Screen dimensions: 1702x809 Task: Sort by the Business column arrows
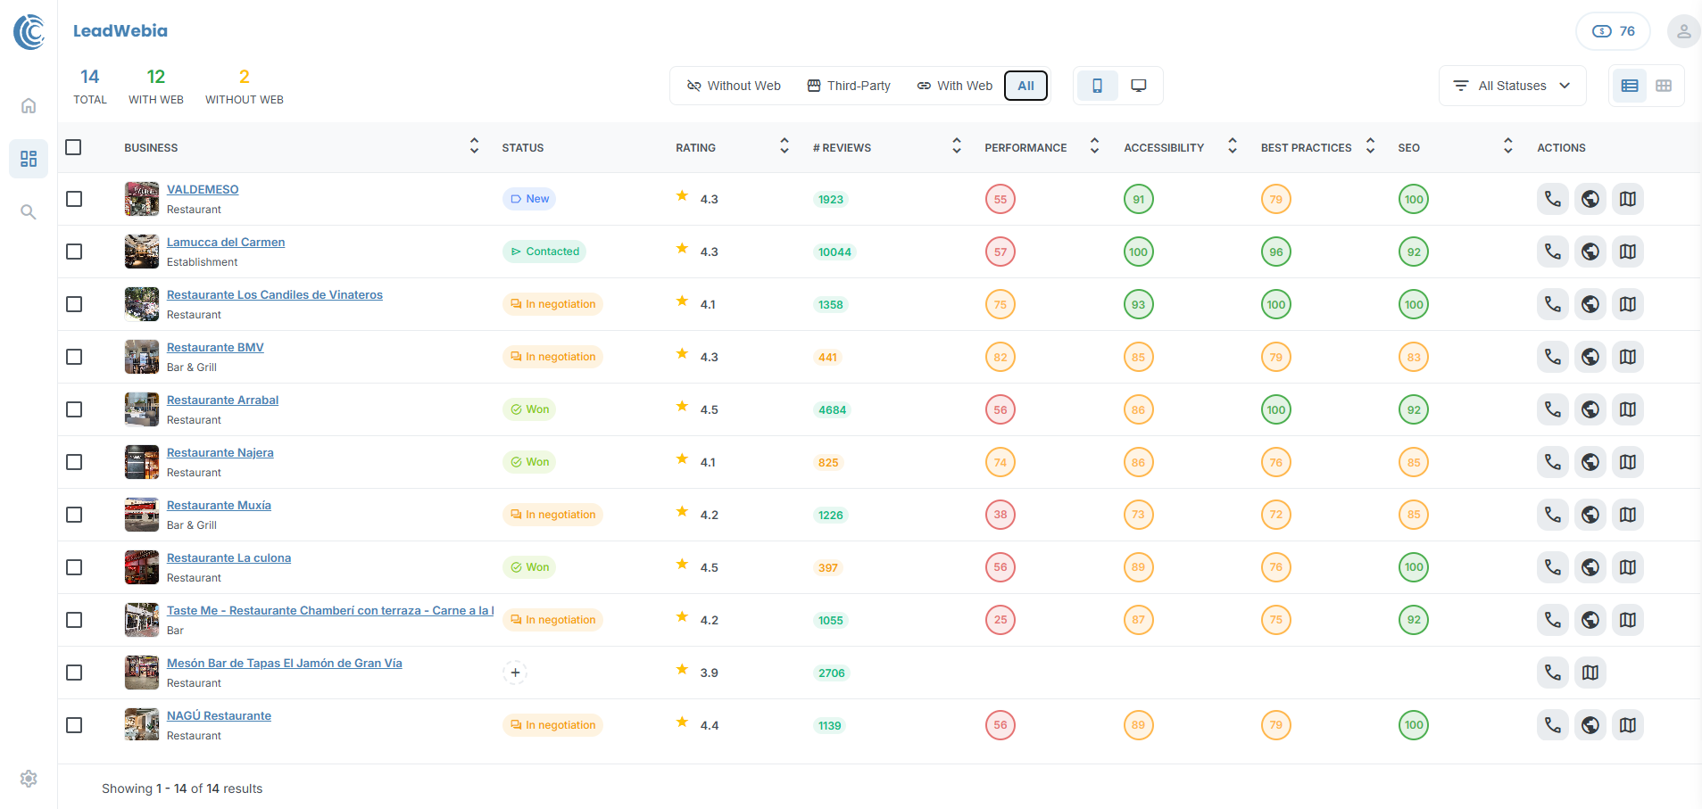pyautogui.click(x=474, y=145)
